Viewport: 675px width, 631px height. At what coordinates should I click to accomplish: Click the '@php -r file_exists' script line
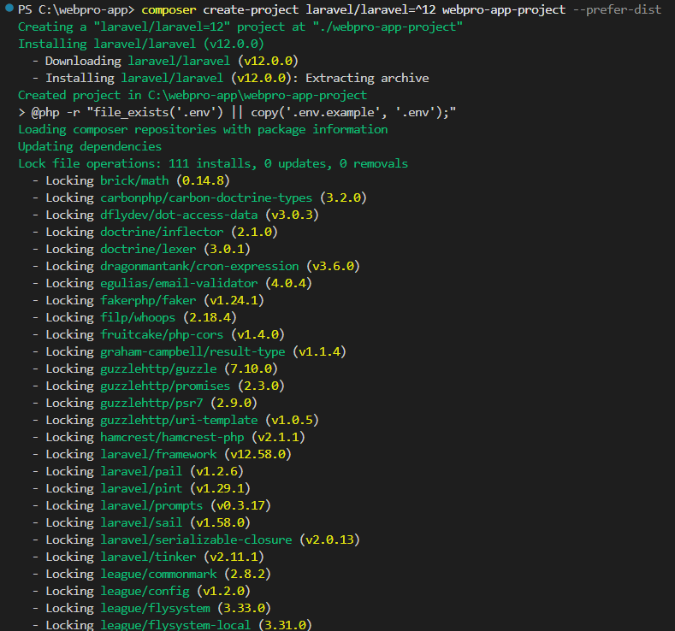click(x=237, y=113)
